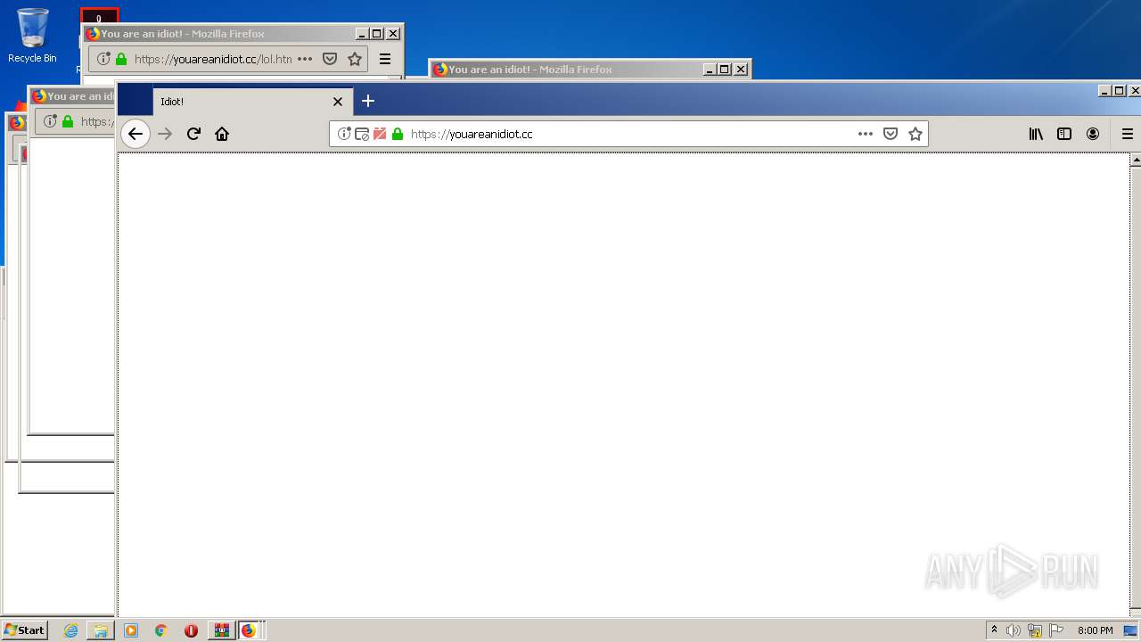1141x642 pixels.
Task: Show hidden system tray icons
Action: (x=995, y=630)
